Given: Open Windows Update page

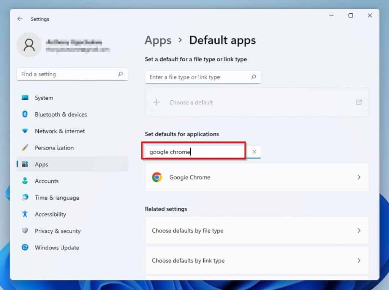Looking at the screenshot, I should [x=73, y=247].
